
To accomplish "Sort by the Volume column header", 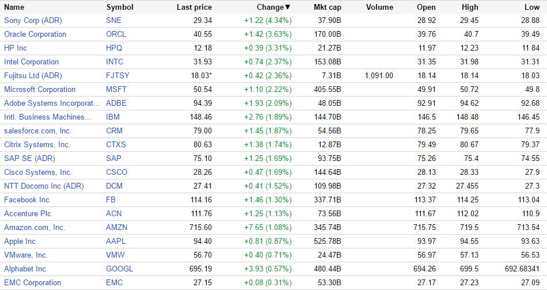I will [x=379, y=7].
